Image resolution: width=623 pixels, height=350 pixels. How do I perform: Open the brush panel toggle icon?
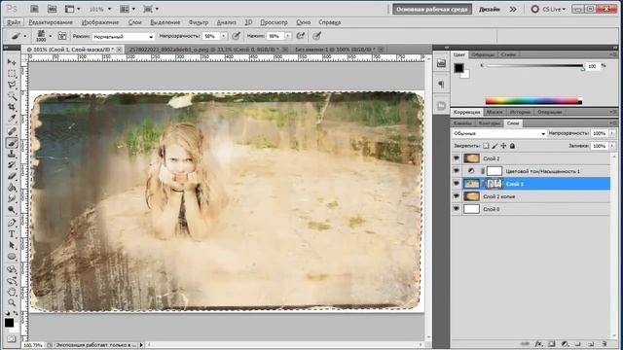(62, 36)
